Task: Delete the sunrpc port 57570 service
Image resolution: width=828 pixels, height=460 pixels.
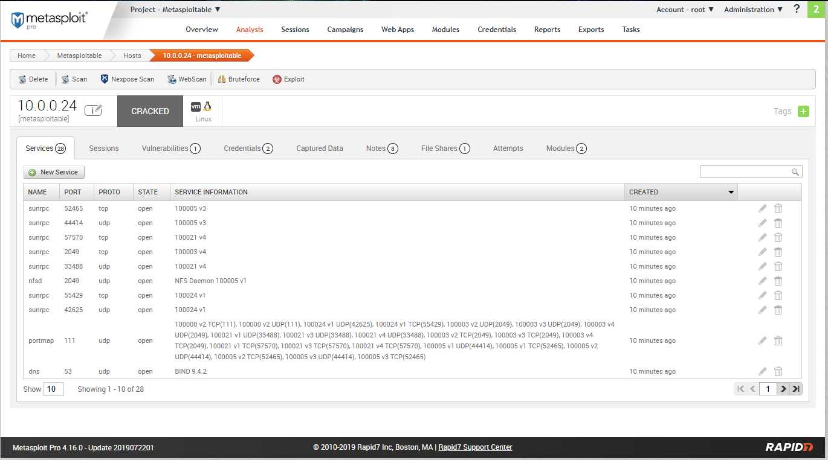Action: coord(778,237)
